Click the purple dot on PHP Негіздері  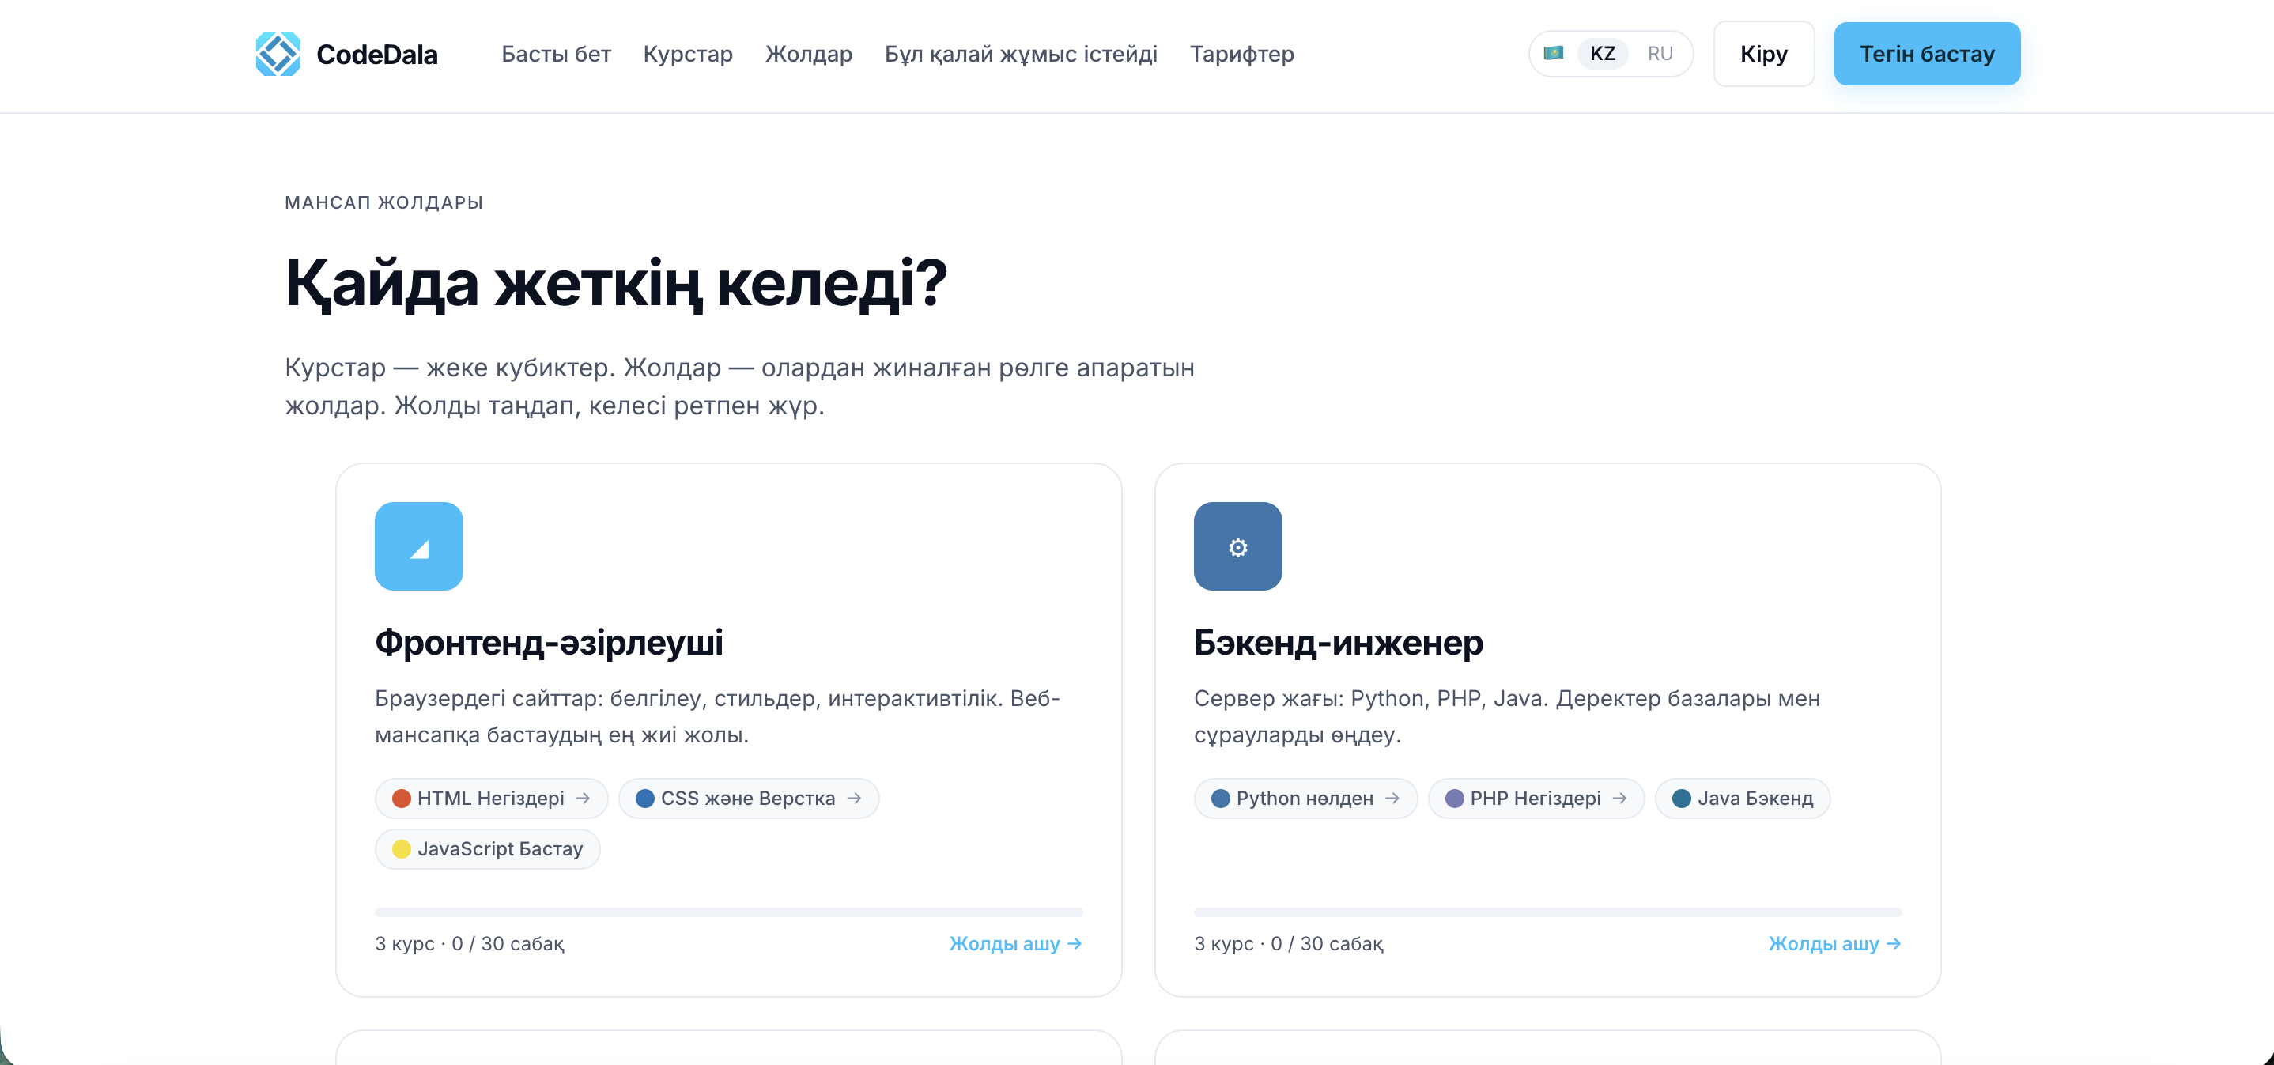1454,799
